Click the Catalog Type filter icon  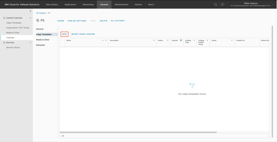194,40
